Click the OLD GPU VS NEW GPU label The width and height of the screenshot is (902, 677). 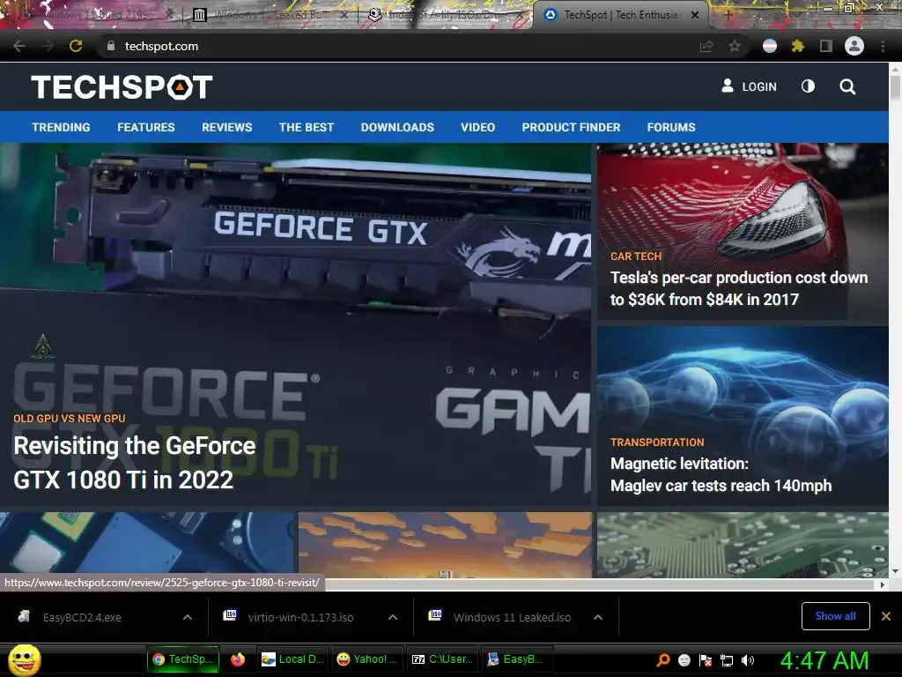(x=70, y=419)
